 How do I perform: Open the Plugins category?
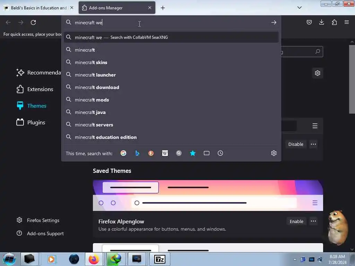point(31,122)
